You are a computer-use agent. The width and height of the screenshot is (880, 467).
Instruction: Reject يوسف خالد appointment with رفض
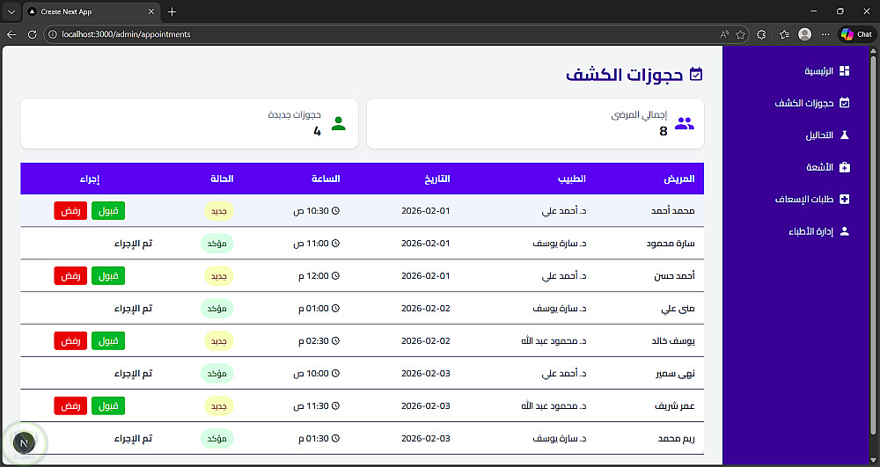[70, 341]
